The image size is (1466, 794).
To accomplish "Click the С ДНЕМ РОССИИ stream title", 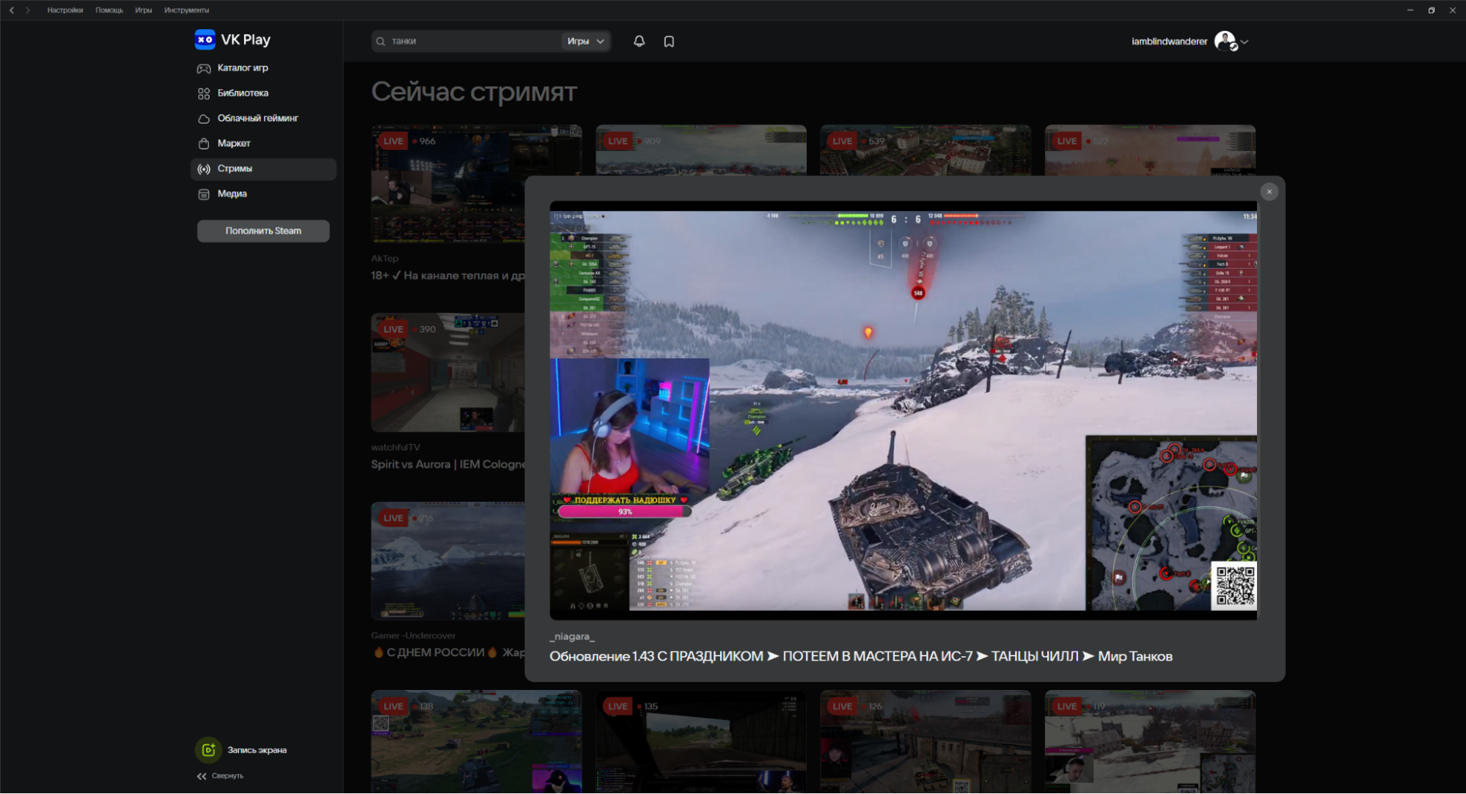I will (x=448, y=653).
